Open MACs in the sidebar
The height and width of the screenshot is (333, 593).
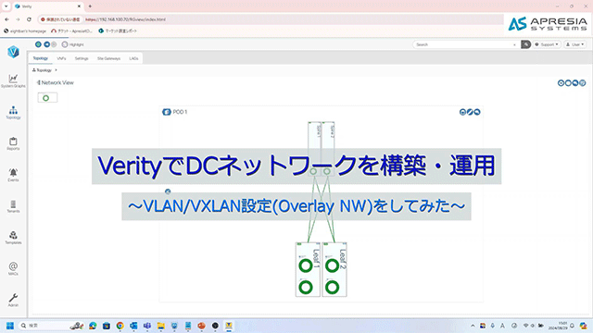[x=13, y=269]
